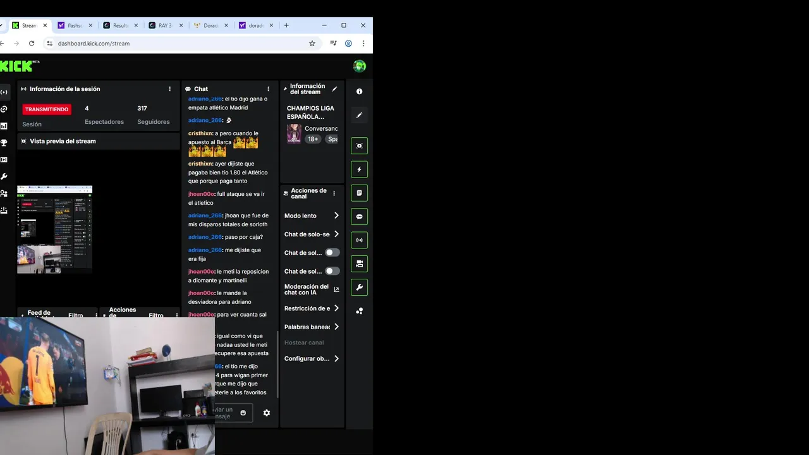Screen dimensions: 809x455
Task: Switch to the RAY 3 browser tab
Action: [166, 25]
